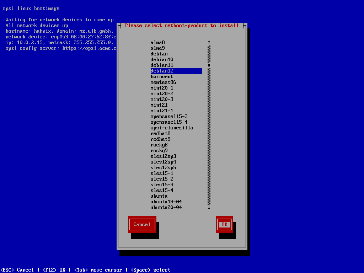Screen dimensions: 364x273
Task: Select redhat9 entry
Action: tap(176, 139)
